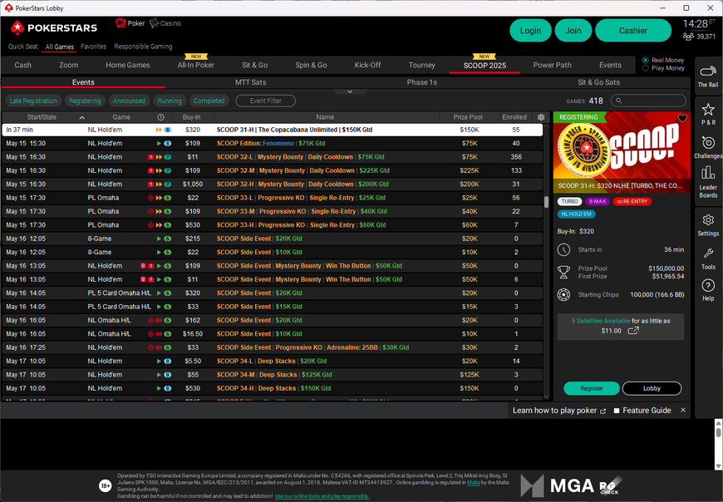Toggle the Feature Guide checkbox

(x=617, y=411)
